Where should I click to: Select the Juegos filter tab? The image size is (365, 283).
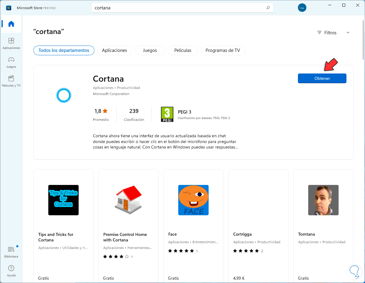point(150,50)
